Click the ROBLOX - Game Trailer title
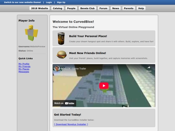The height and width of the screenshot is (131, 175). tap(74, 69)
